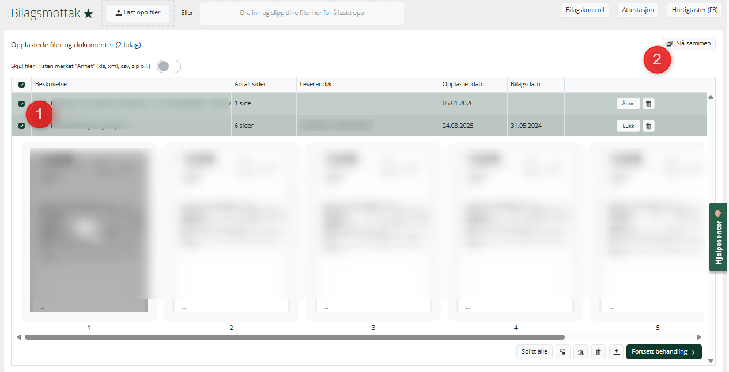Screen dimensions: 729x372
Task: Delete the 1 side document row
Action: coord(648,104)
